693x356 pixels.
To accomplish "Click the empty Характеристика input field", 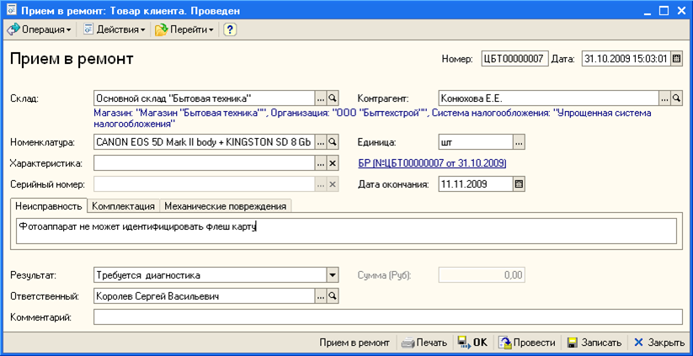I will 204,163.
